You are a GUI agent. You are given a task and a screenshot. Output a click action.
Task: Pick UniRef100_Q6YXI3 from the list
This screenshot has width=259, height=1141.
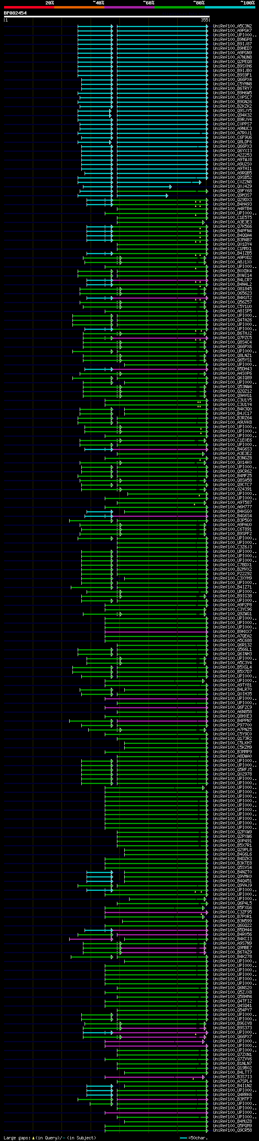[x=232, y=151]
